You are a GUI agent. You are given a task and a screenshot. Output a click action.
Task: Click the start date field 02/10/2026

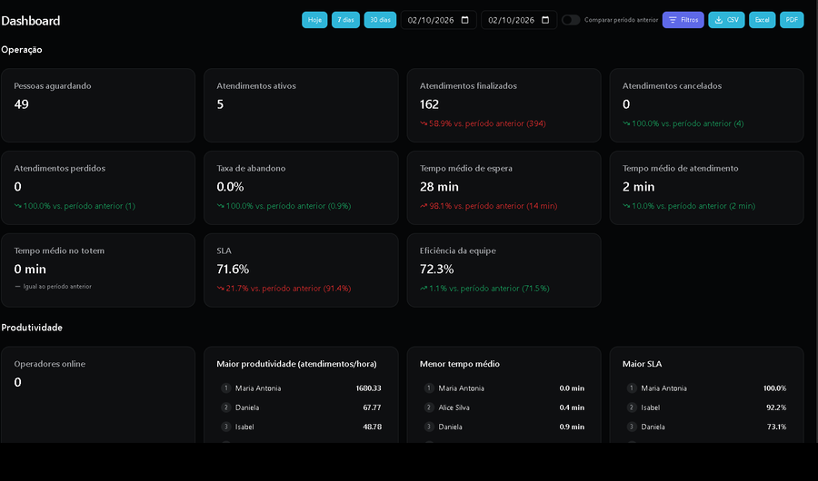[439, 20]
